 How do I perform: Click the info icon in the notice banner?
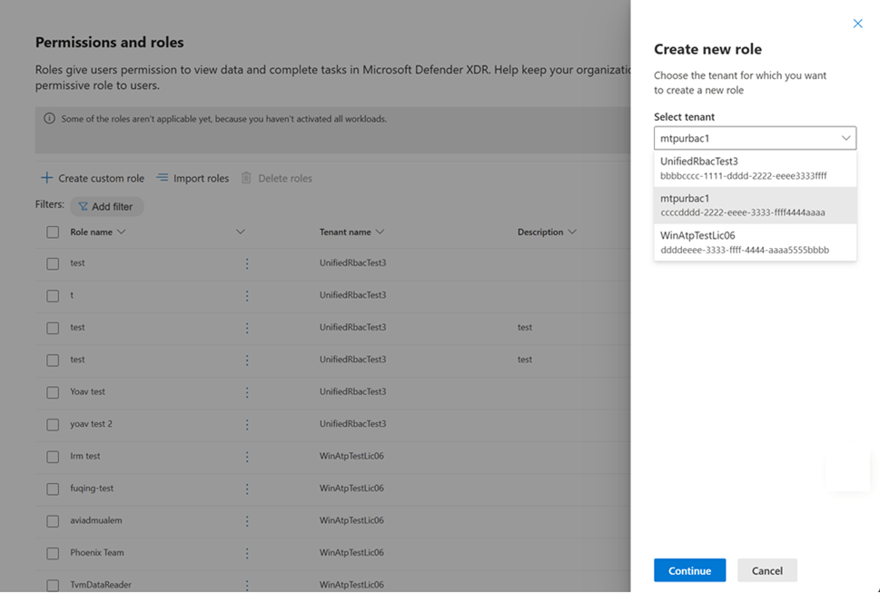pos(49,119)
